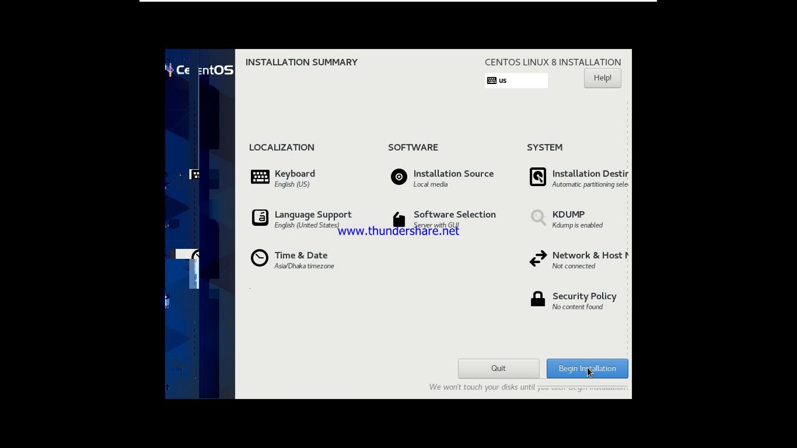Image resolution: width=797 pixels, height=448 pixels.
Task: Open the KDUMP magnifier icon
Action: click(x=538, y=217)
